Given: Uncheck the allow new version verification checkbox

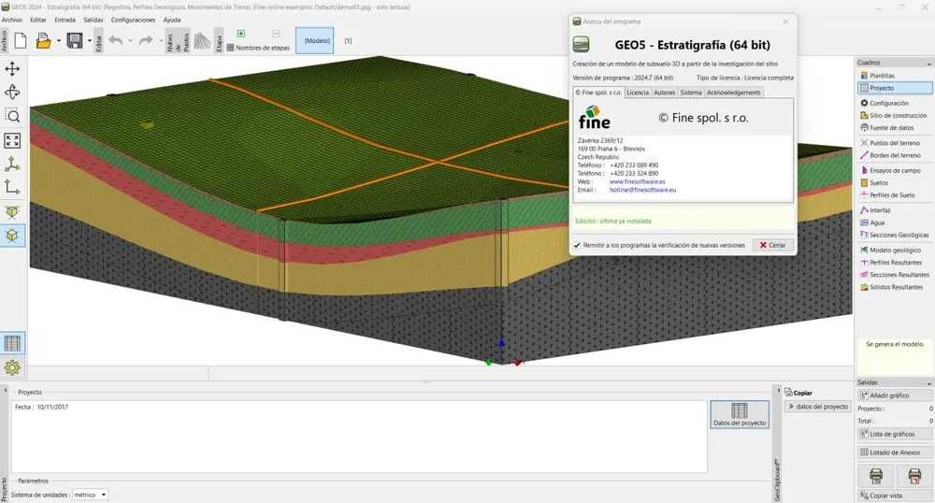Looking at the screenshot, I should coord(577,245).
